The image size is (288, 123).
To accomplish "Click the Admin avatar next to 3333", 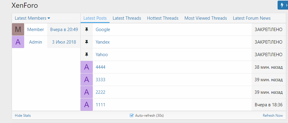I will coord(87,80).
